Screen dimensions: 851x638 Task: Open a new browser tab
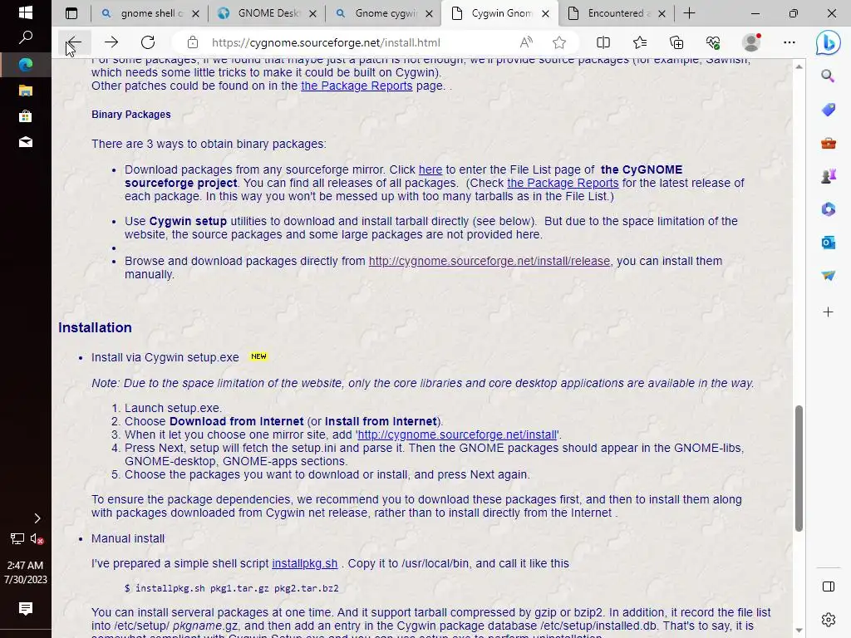pos(689,13)
